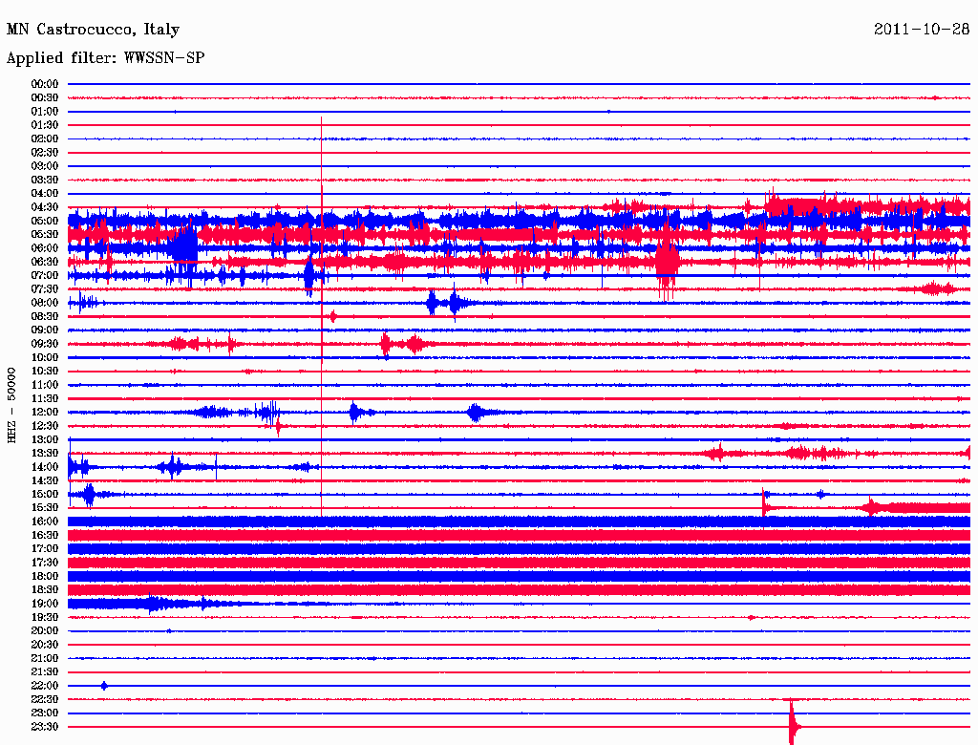Click the '17:00' time label

pyautogui.click(x=45, y=548)
